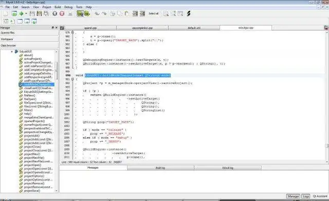Image resolution: width=329 pixels, height=201 pixels.
Task: Open the Help menu
Action: coord(88,7)
